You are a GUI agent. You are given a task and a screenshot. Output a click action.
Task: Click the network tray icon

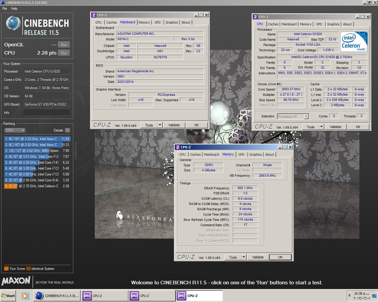pyautogui.click(x=374, y=296)
